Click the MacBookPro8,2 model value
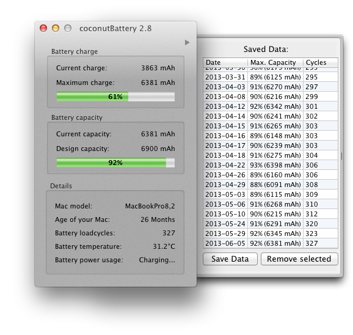This screenshot has height=335, width=353. point(150,206)
